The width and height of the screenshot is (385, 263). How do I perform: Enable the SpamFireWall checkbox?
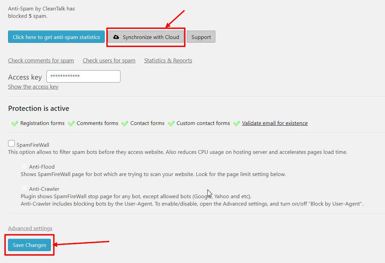[x=11, y=144]
